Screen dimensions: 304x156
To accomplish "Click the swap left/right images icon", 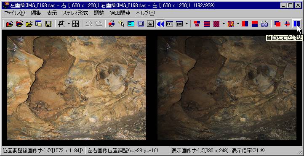I will (112, 24).
